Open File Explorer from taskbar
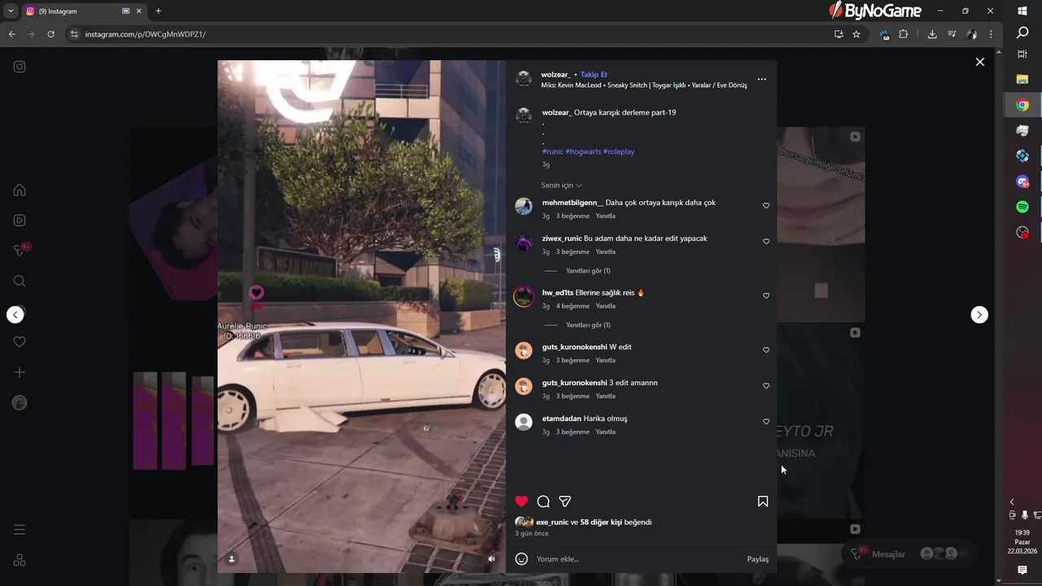This screenshot has width=1042, height=586. point(1022,80)
